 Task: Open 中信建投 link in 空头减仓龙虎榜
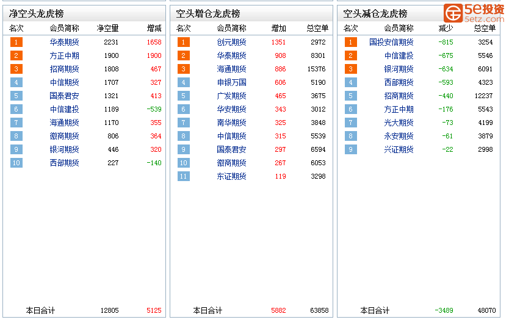point(399,55)
